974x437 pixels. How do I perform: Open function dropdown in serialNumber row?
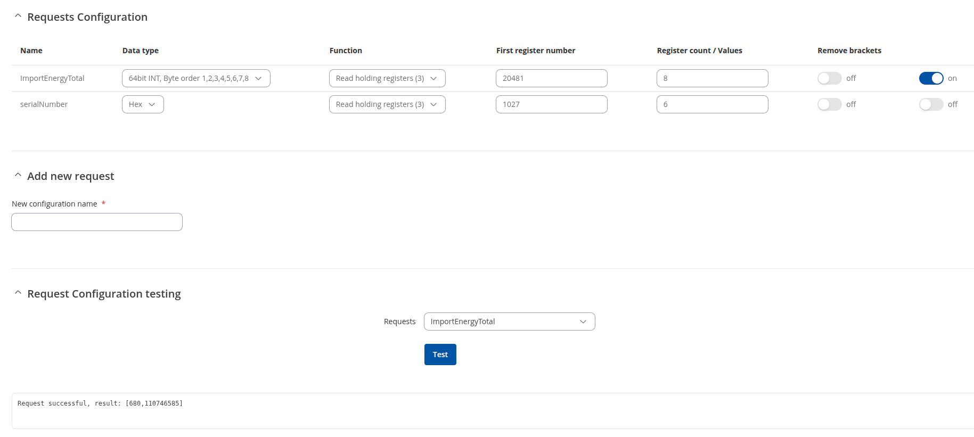[387, 104]
